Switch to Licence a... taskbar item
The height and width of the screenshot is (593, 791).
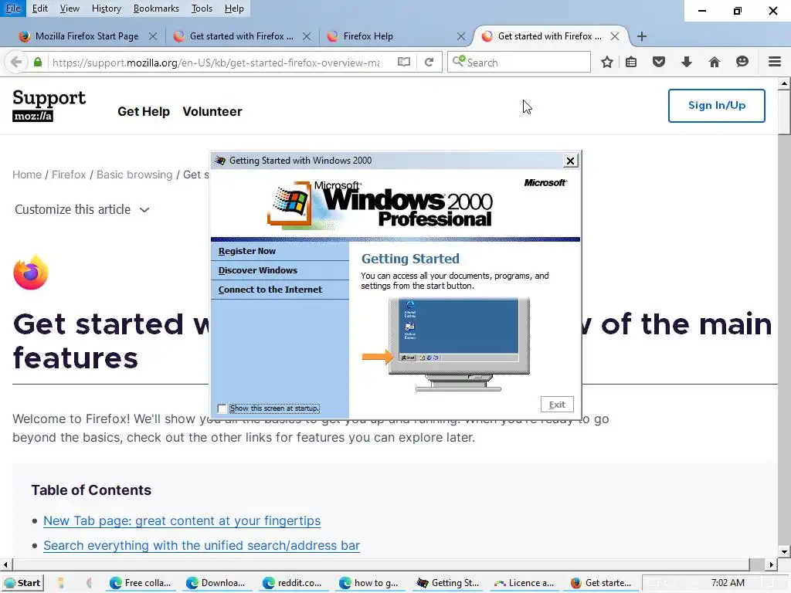pos(525,583)
